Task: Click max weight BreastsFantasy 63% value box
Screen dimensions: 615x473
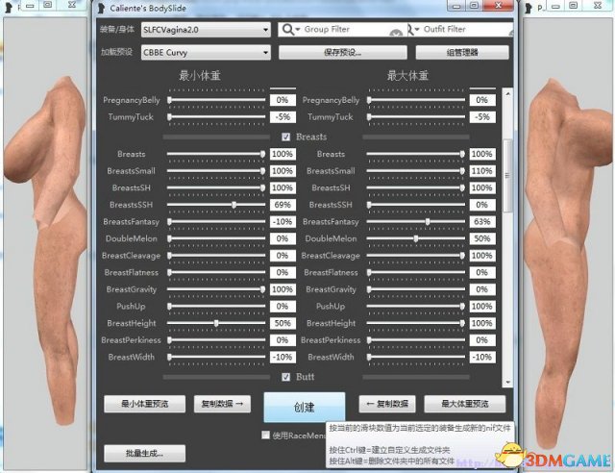Action: 482,221
